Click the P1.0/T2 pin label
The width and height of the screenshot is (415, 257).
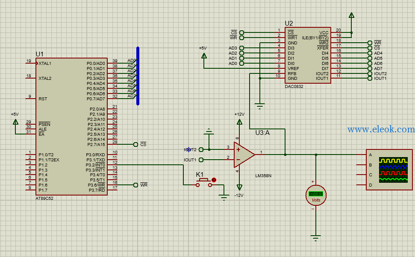tap(46, 155)
